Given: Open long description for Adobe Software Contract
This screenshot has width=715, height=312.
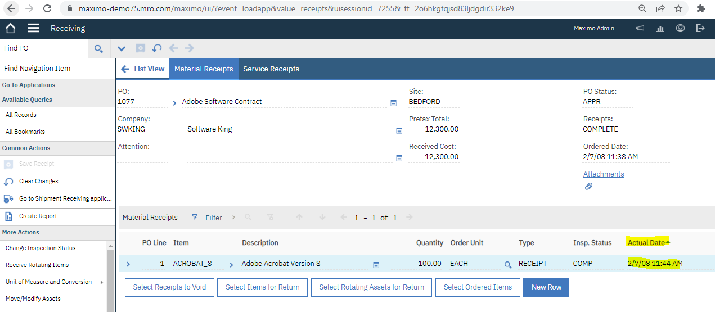Looking at the screenshot, I should coord(394,103).
